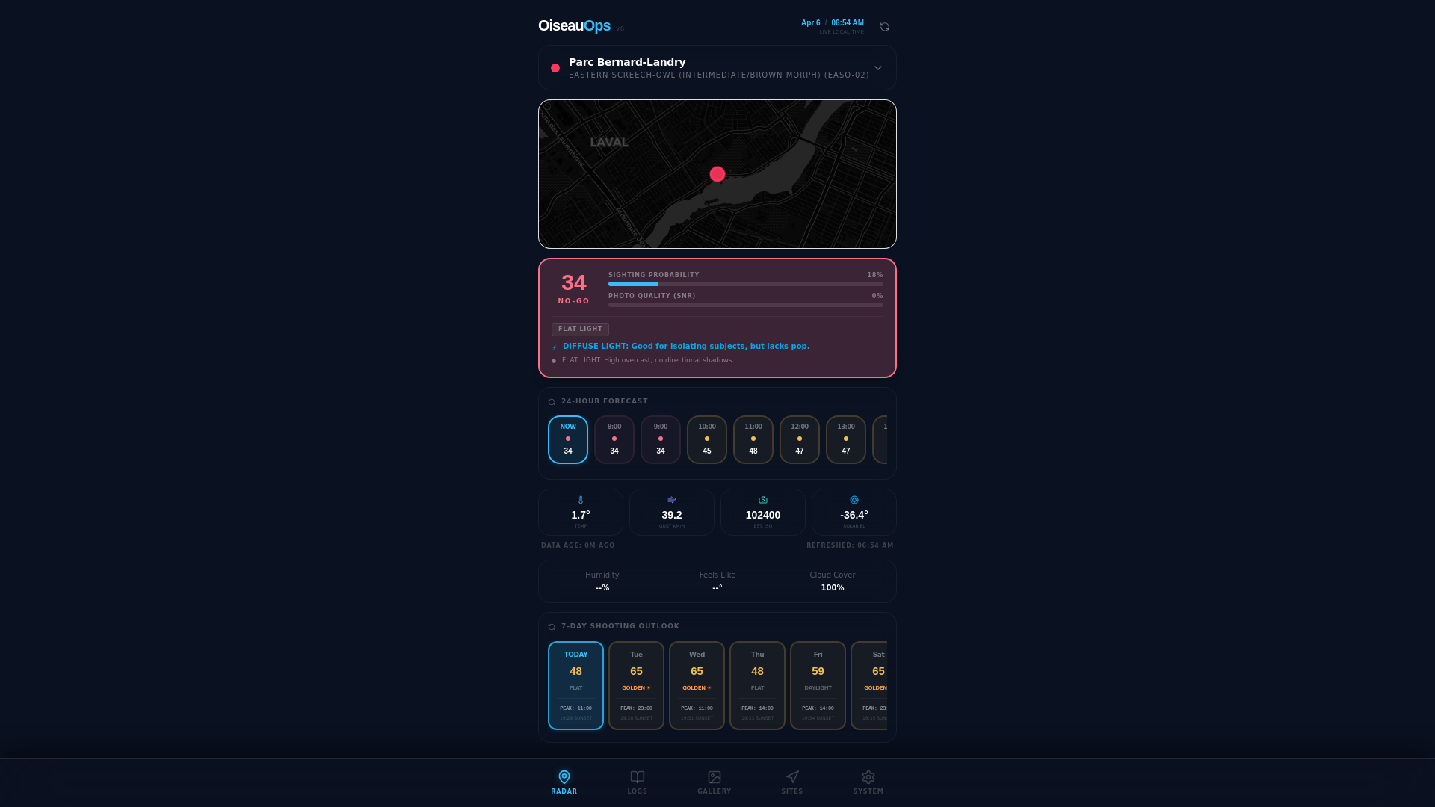The image size is (1435, 807).
Task: Click the DIFFUSE LIGHT advisory text
Action: coord(686,347)
